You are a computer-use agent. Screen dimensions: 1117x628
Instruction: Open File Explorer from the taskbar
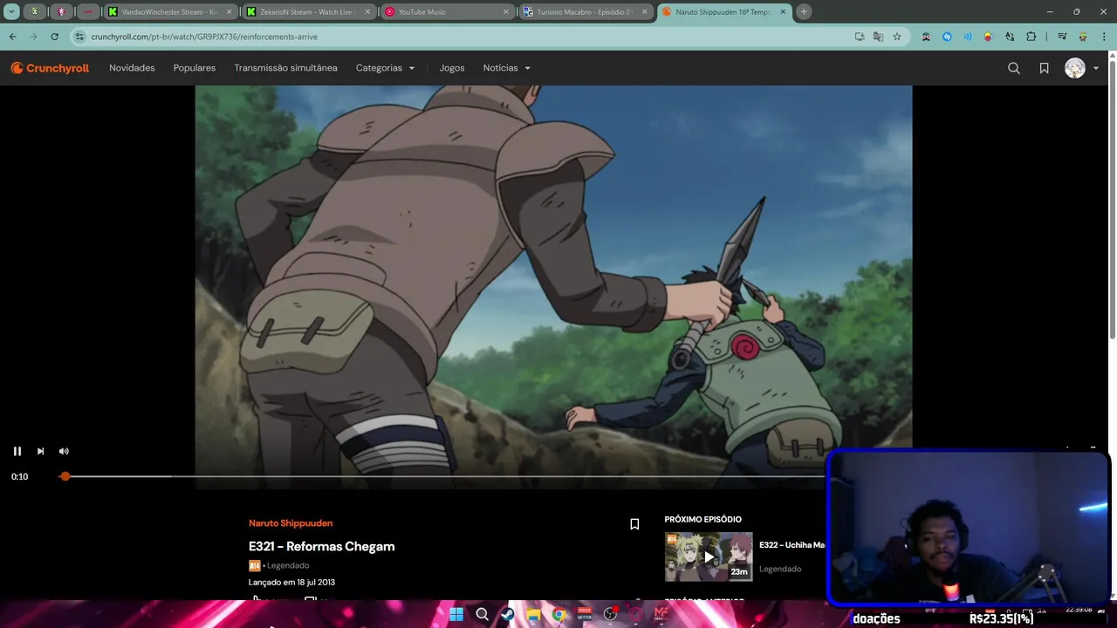(533, 614)
